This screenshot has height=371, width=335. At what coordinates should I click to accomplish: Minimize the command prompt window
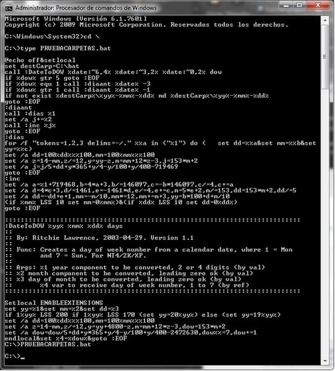click(286, 5)
